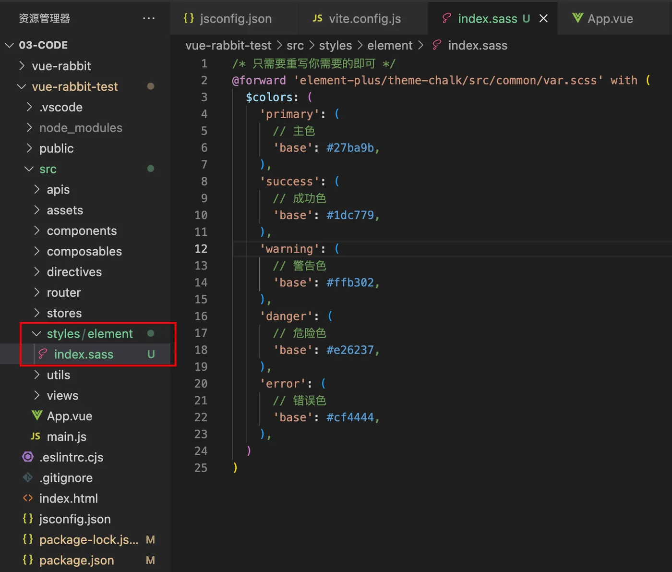This screenshot has height=572, width=672.
Task: Expand the directives folder
Action: tap(37, 272)
